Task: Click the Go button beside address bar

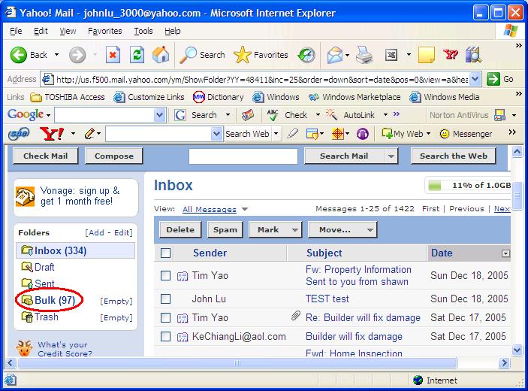Action: (x=500, y=80)
